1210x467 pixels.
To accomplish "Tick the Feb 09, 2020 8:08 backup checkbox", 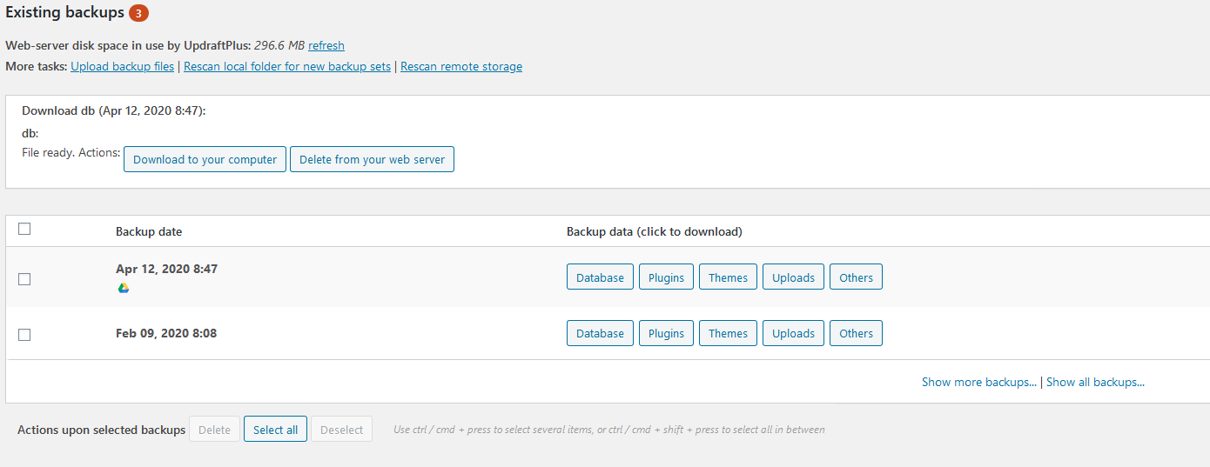I will 24,335.
